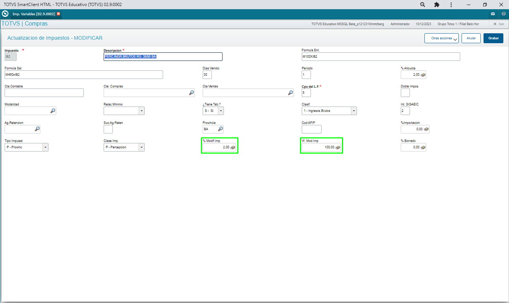Open the browser extensions puzzle icon
The width and height of the screenshot is (509, 303).
pyautogui.click(x=437, y=5)
